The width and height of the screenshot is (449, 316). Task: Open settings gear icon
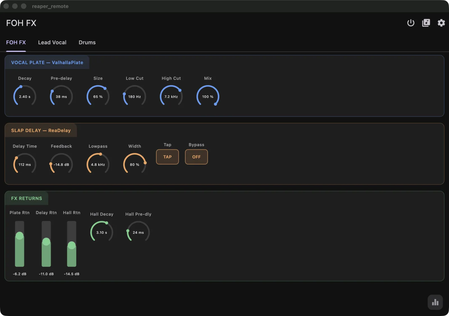(441, 23)
